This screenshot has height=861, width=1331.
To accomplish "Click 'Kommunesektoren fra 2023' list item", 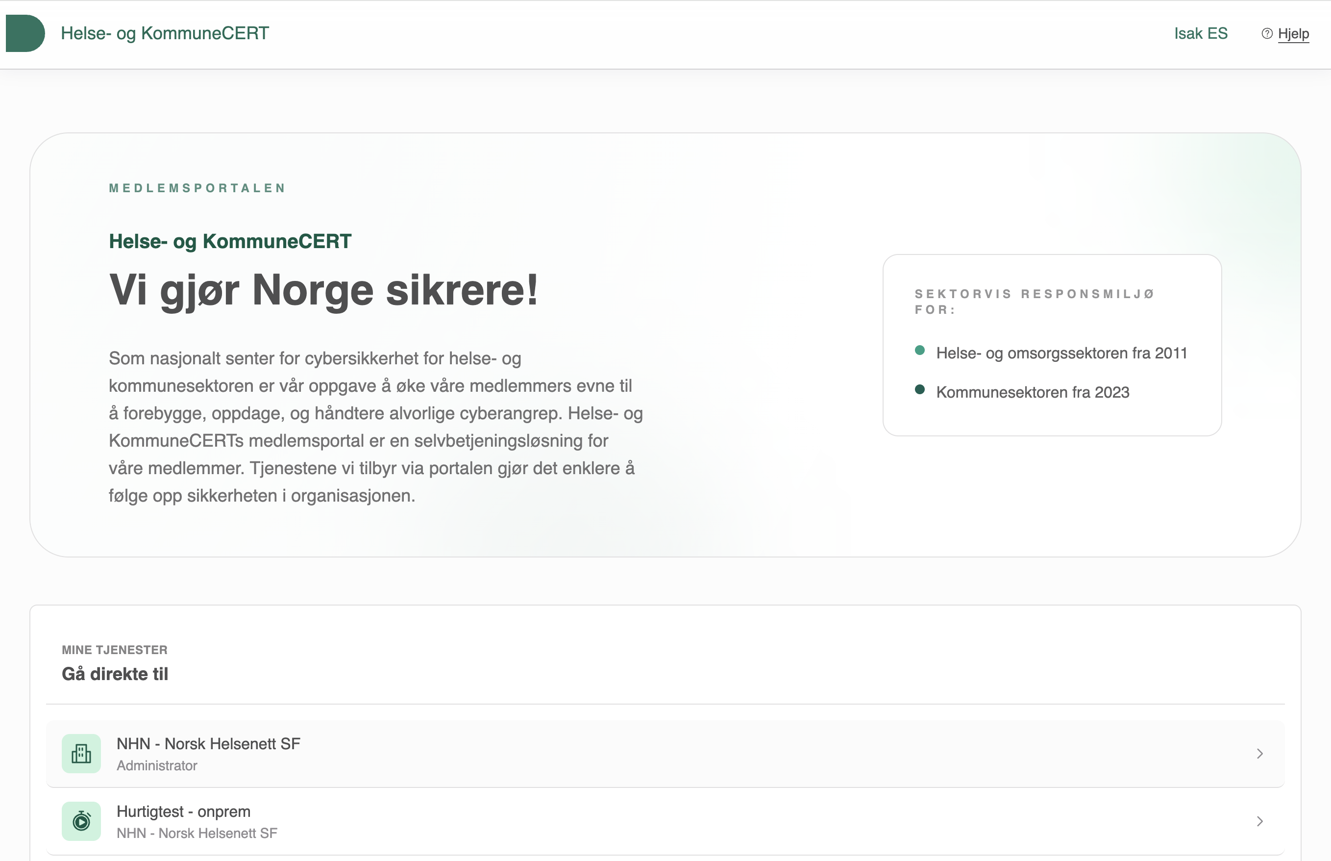I will click(1032, 392).
